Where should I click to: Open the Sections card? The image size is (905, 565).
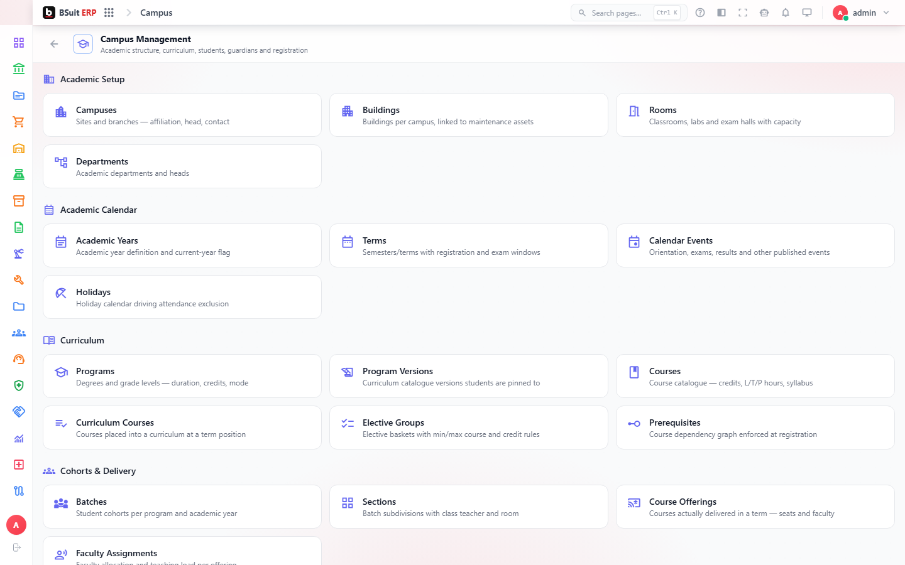point(469,507)
